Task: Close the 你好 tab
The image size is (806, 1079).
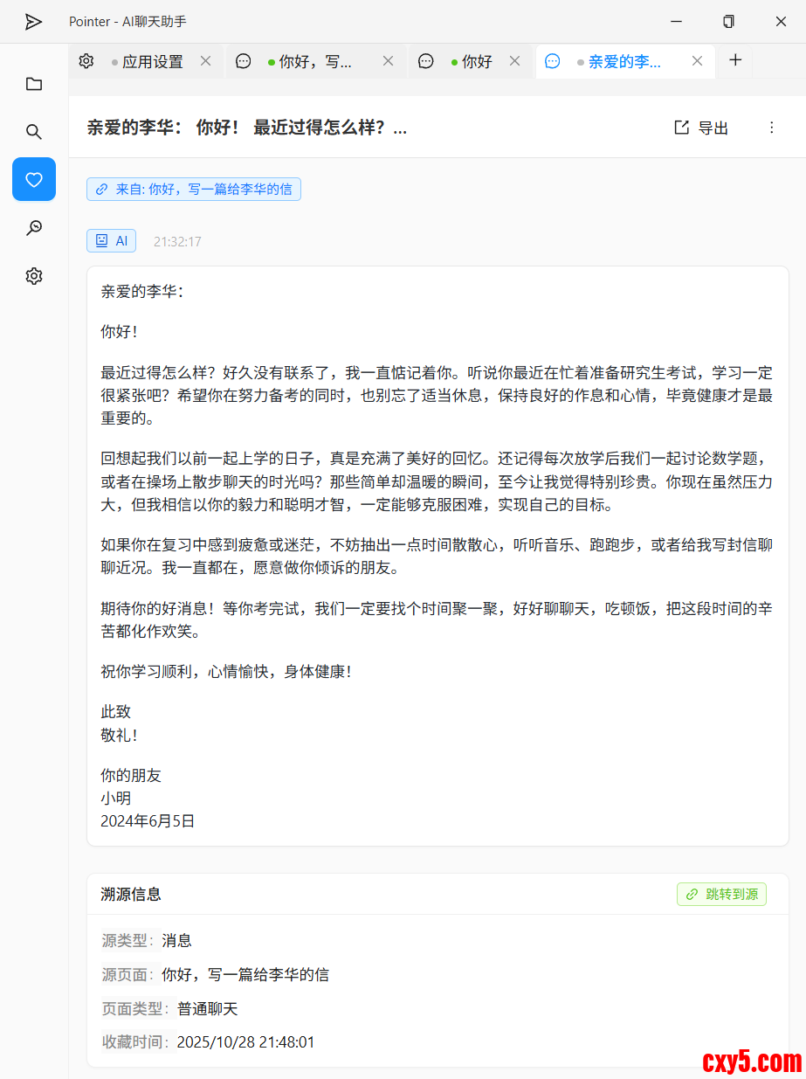Action: point(515,61)
